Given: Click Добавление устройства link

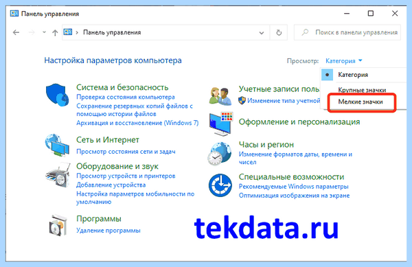Looking at the screenshot, I should [111, 185].
